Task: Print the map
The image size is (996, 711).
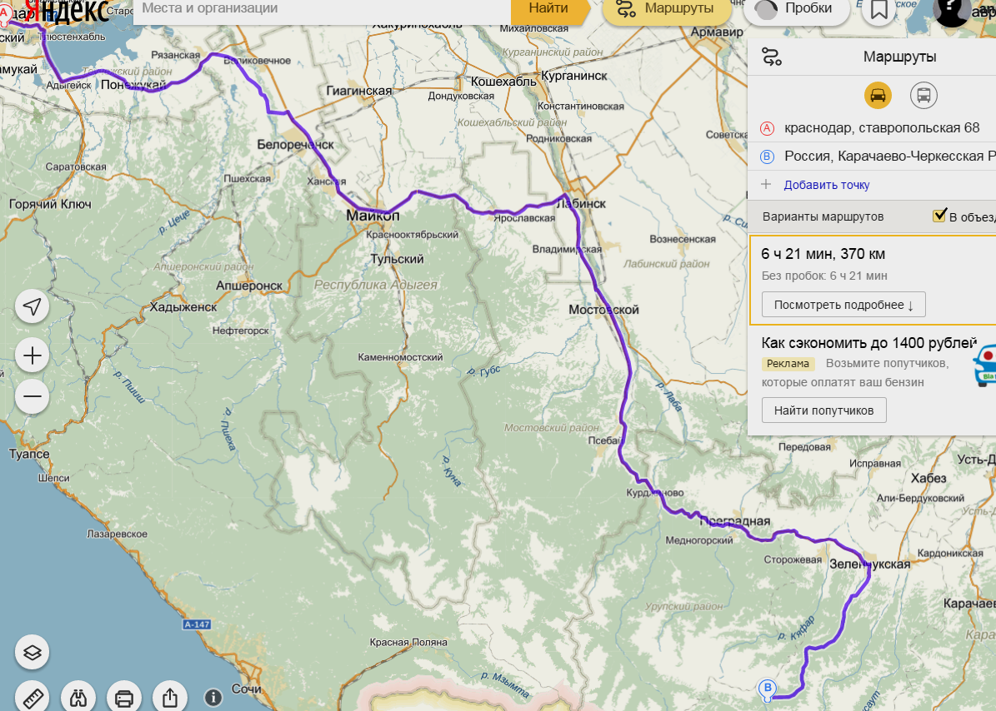Action: point(124,697)
